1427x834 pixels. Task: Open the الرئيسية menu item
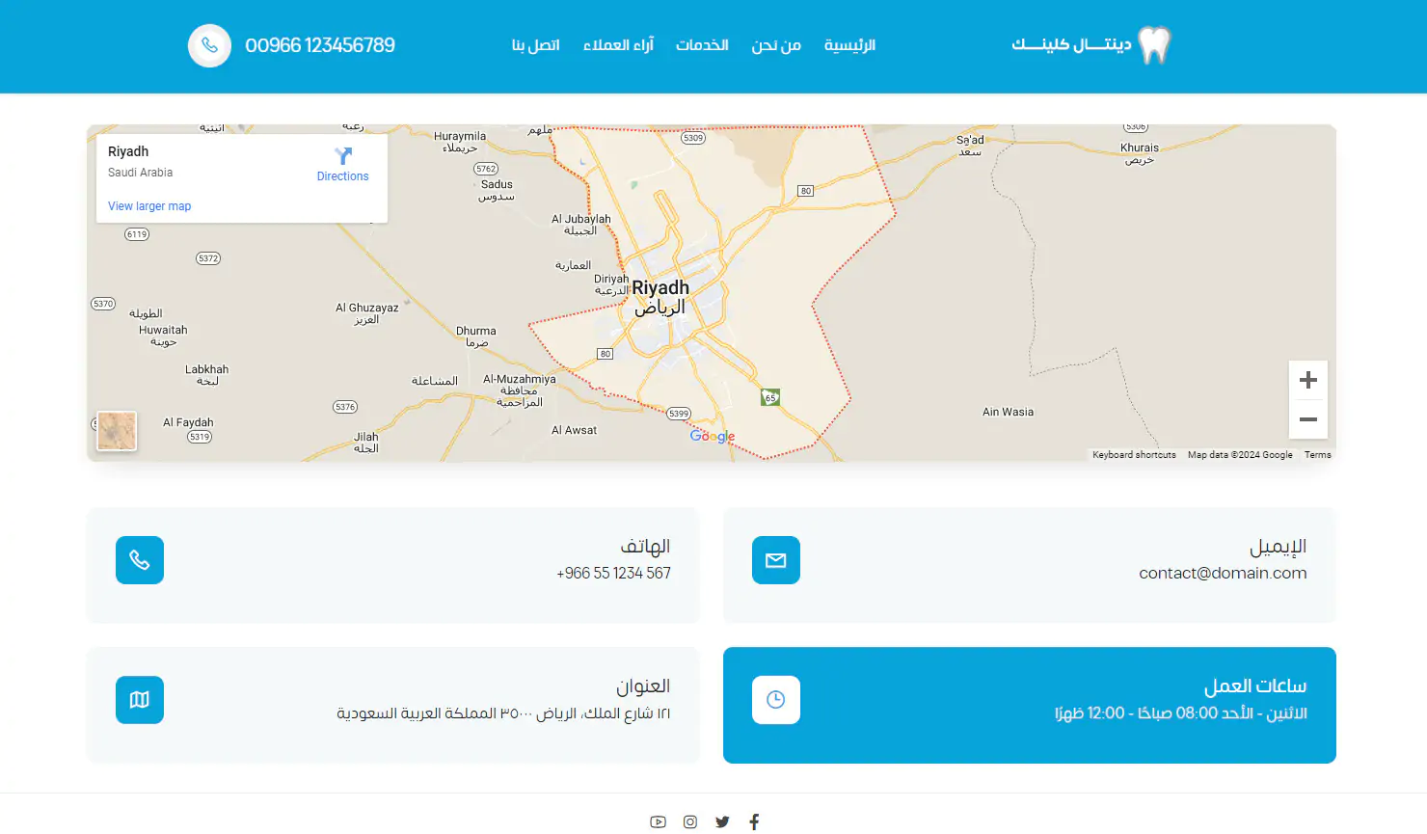(x=849, y=45)
